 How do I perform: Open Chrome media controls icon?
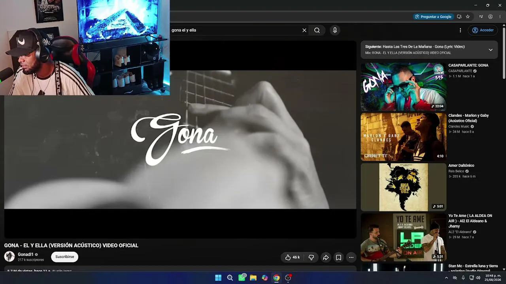(x=481, y=17)
